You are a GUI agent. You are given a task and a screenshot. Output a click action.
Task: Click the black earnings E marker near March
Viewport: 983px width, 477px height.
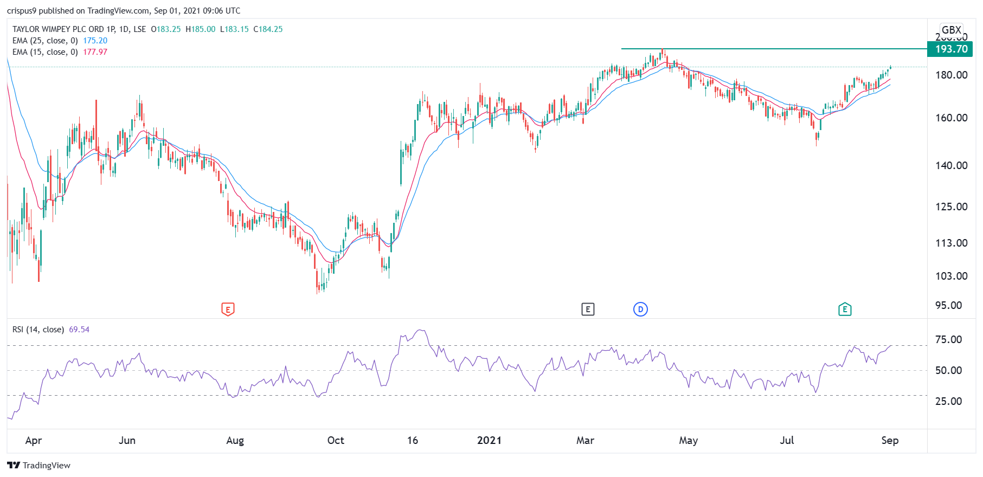click(588, 310)
